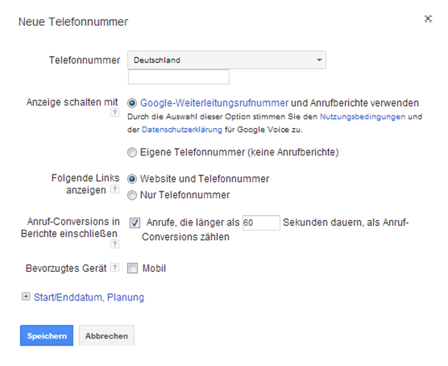Open help icon next to Folgende Links anzeigen
448x366 pixels.
pos(115,189)
